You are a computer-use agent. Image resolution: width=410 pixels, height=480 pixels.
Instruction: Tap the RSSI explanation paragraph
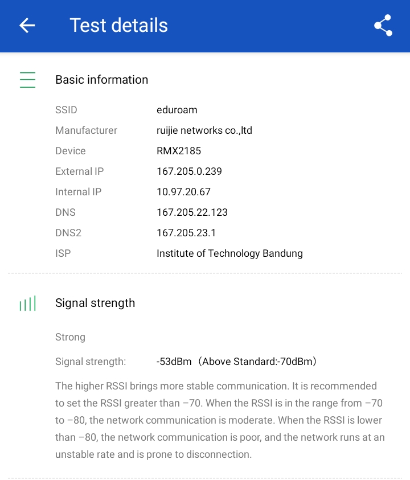[x=220, y=420]
